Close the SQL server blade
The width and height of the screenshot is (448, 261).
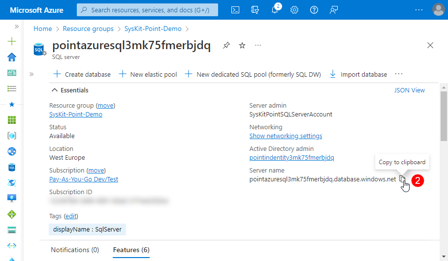(430, 45)
